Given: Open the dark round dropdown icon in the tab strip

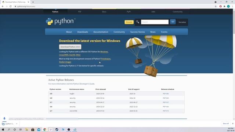Looking at the screenshot, I should (x=216, y=2).
